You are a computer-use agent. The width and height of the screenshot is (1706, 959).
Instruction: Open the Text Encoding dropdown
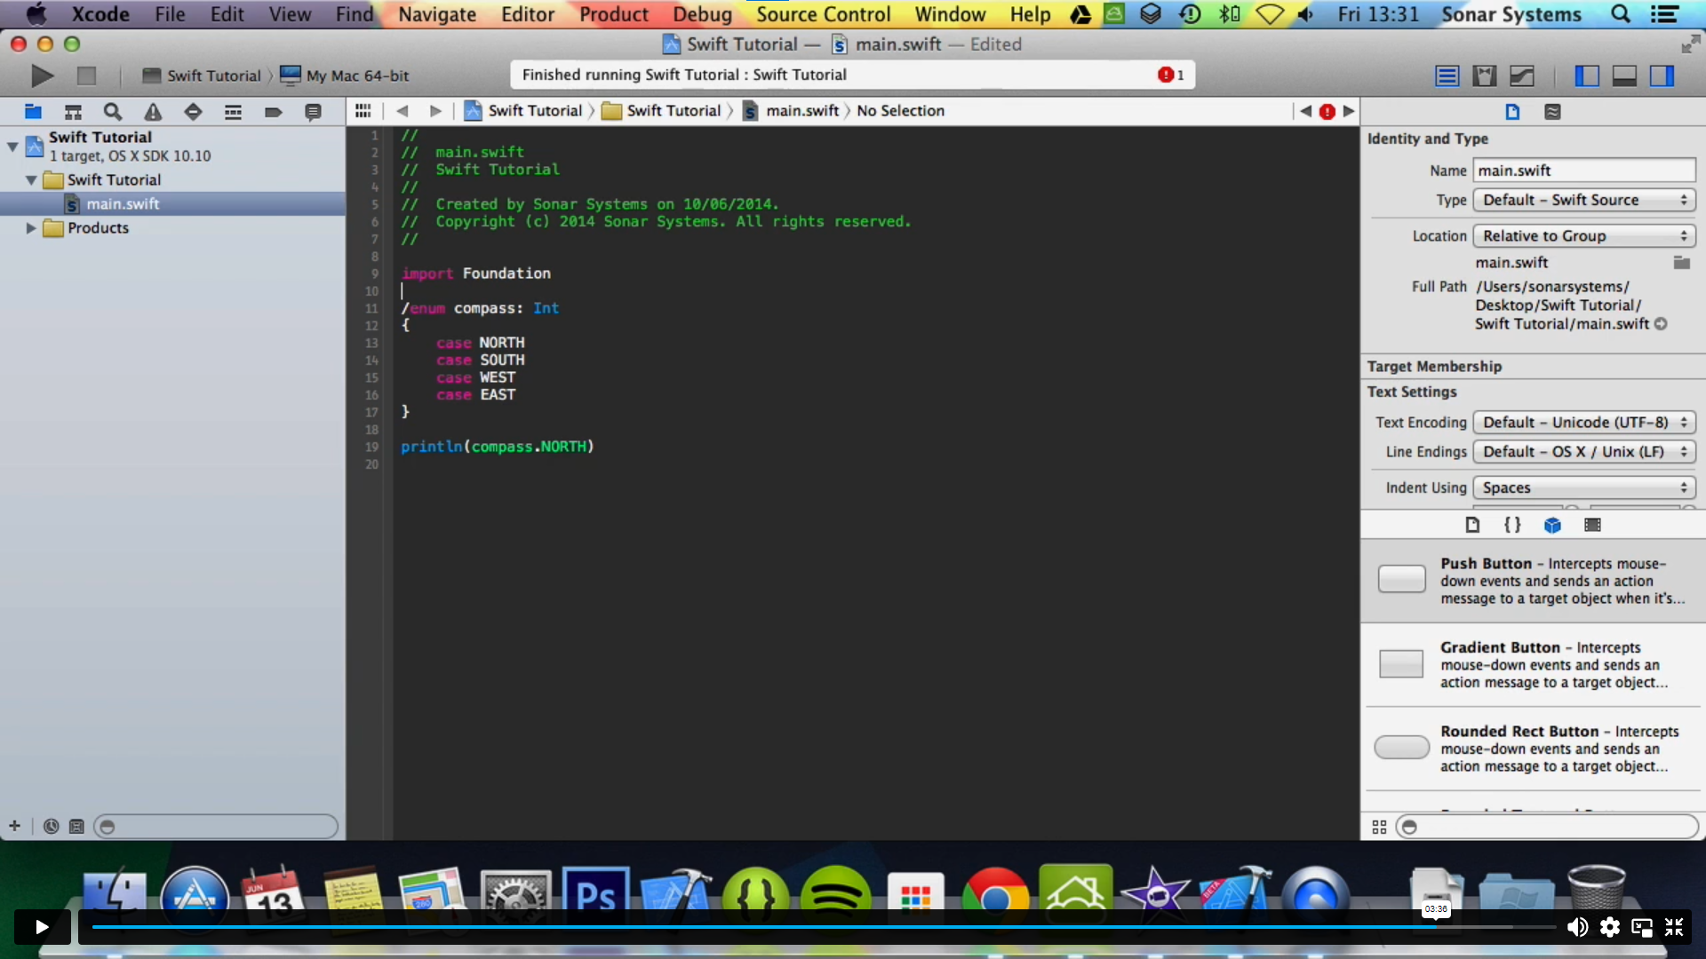tap(1582, 422)
